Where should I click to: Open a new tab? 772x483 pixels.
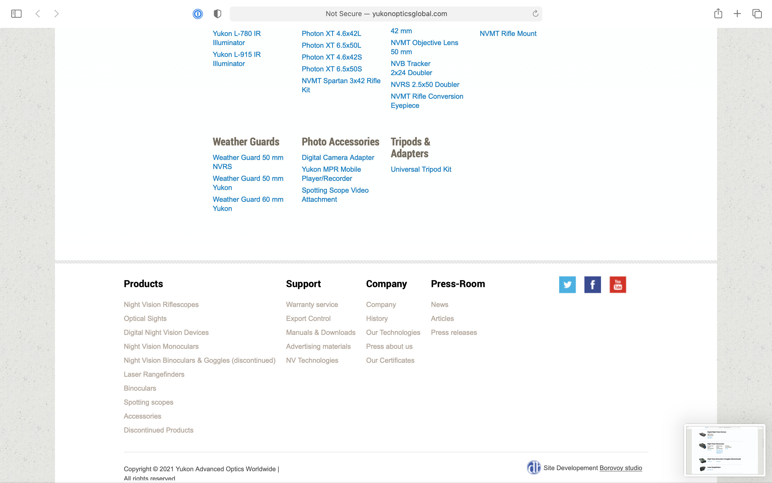click(737, 14)
